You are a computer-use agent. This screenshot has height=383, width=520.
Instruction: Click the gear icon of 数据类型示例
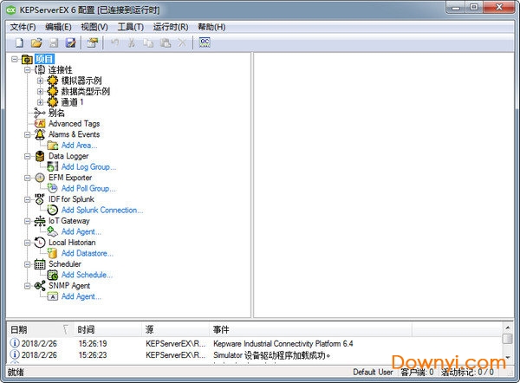[52, 91]
